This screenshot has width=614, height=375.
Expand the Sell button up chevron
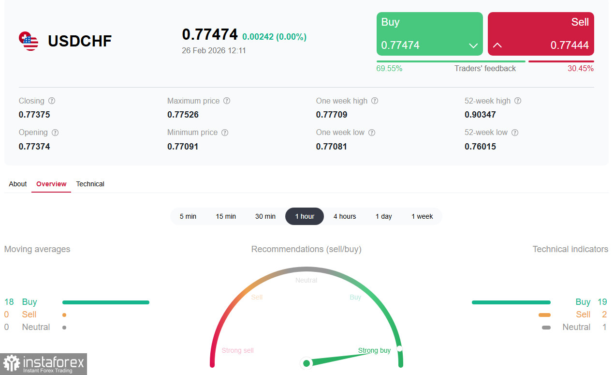497,45
